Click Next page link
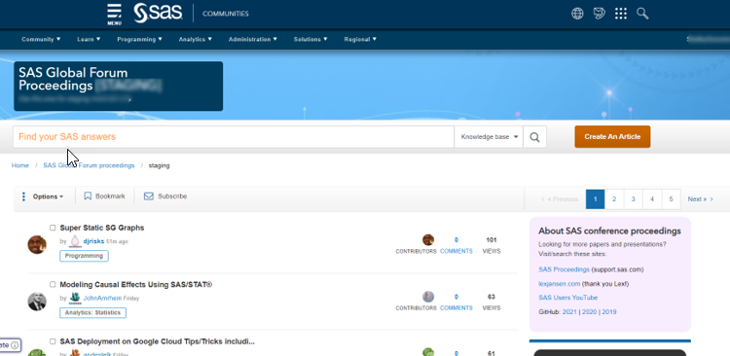The width and height of the screenshot is (730, 356). [x=700, y=199]
